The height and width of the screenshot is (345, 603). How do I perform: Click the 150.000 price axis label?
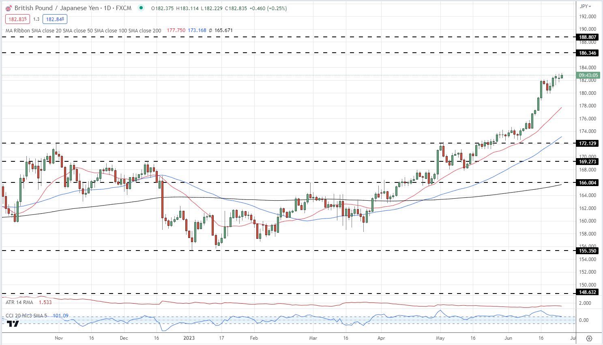click(x=588, y=285)
